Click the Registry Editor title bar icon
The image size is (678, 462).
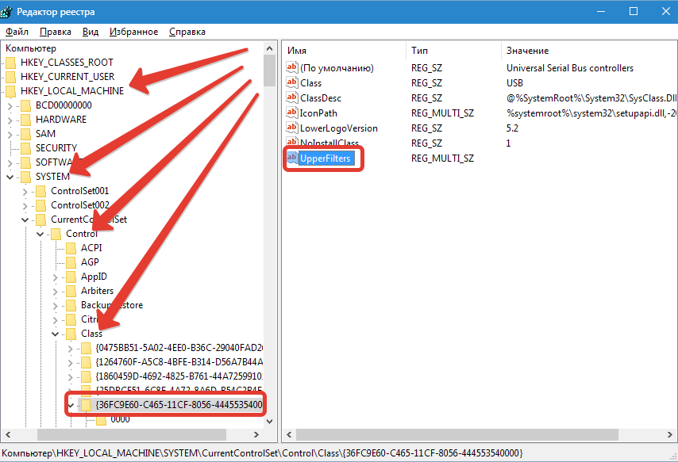pyautogui.click(x=6, y=12)
